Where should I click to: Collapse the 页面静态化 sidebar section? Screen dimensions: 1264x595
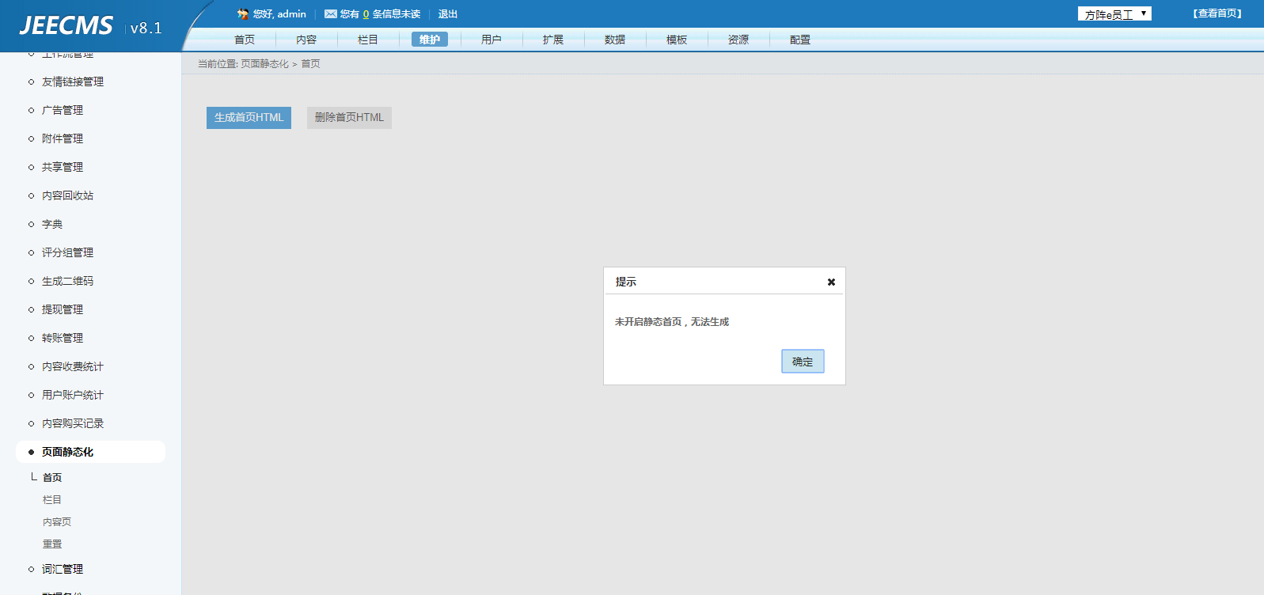[x=90, y=452]
